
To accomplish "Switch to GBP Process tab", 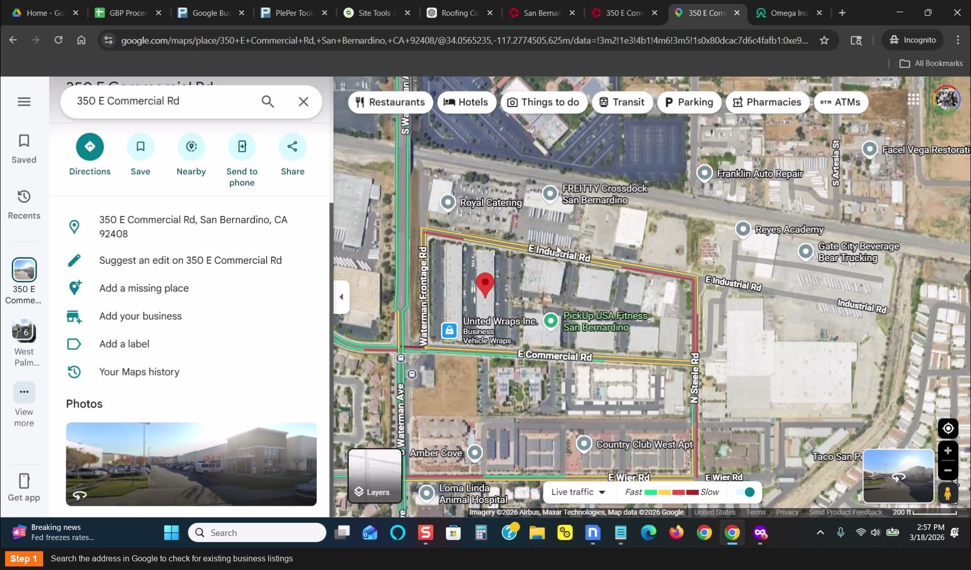I will pos(128,13).
